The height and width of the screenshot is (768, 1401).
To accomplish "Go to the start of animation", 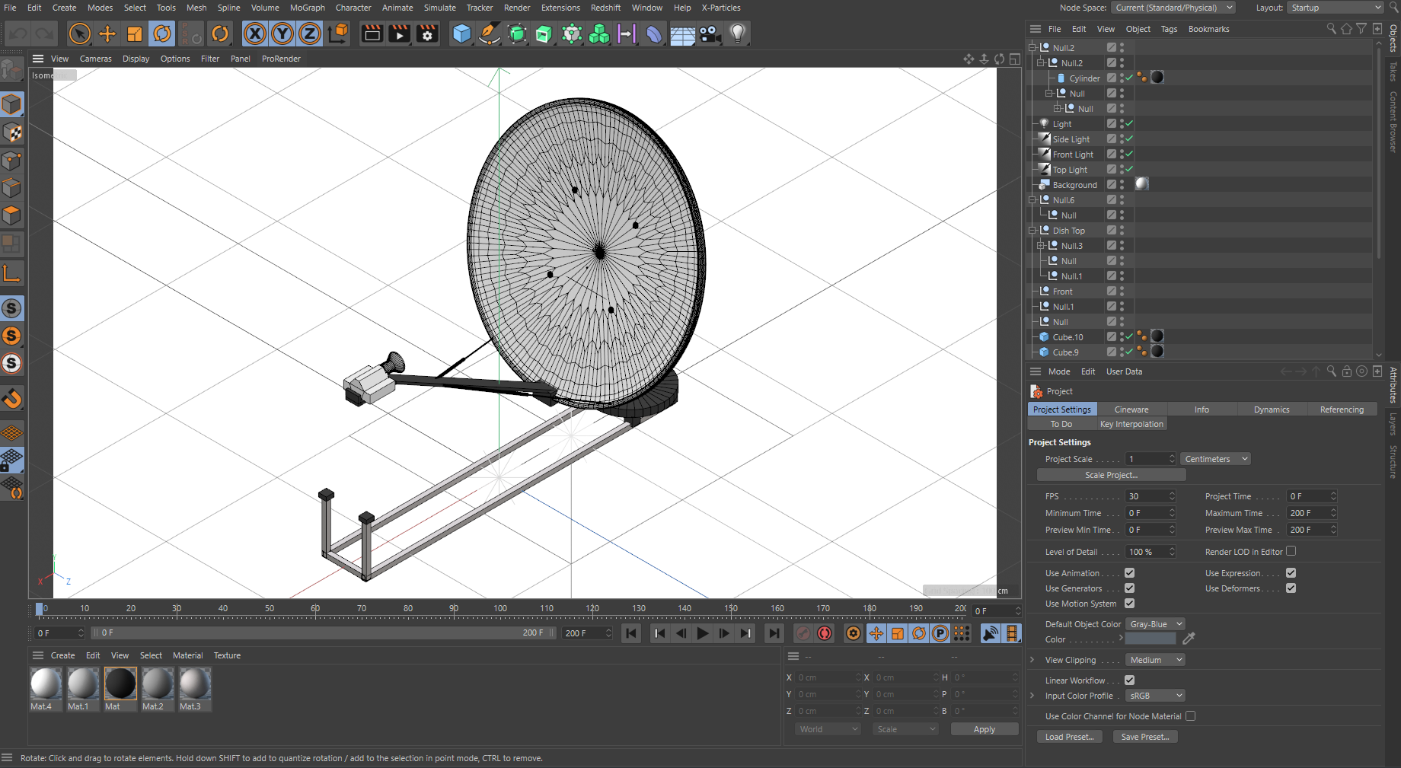I will (631, 633).
